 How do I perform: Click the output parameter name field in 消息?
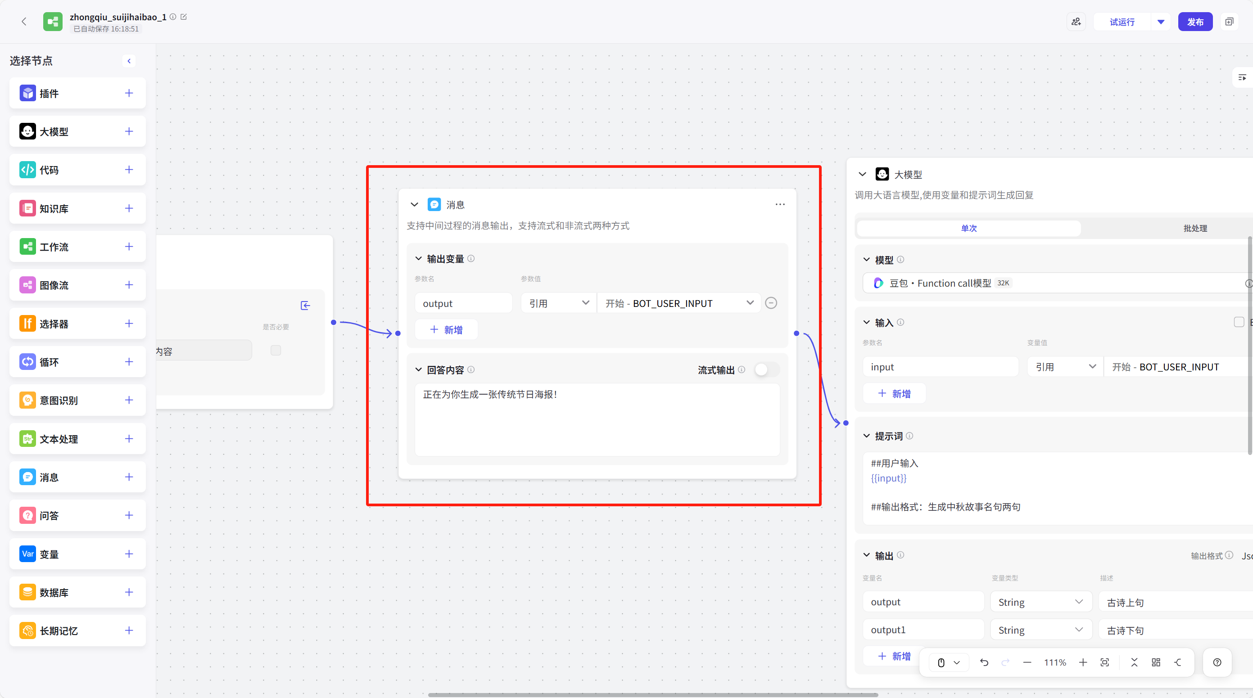point(463,303)
